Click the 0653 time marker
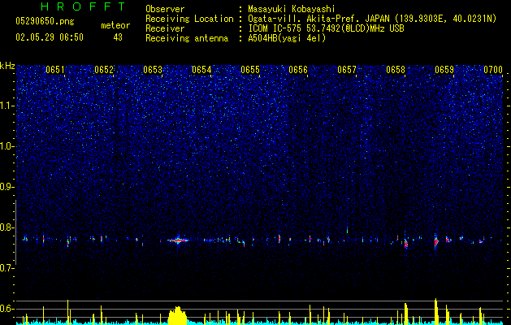The width and height of the screenshot is (511, 325). click(x=153, y=70)
